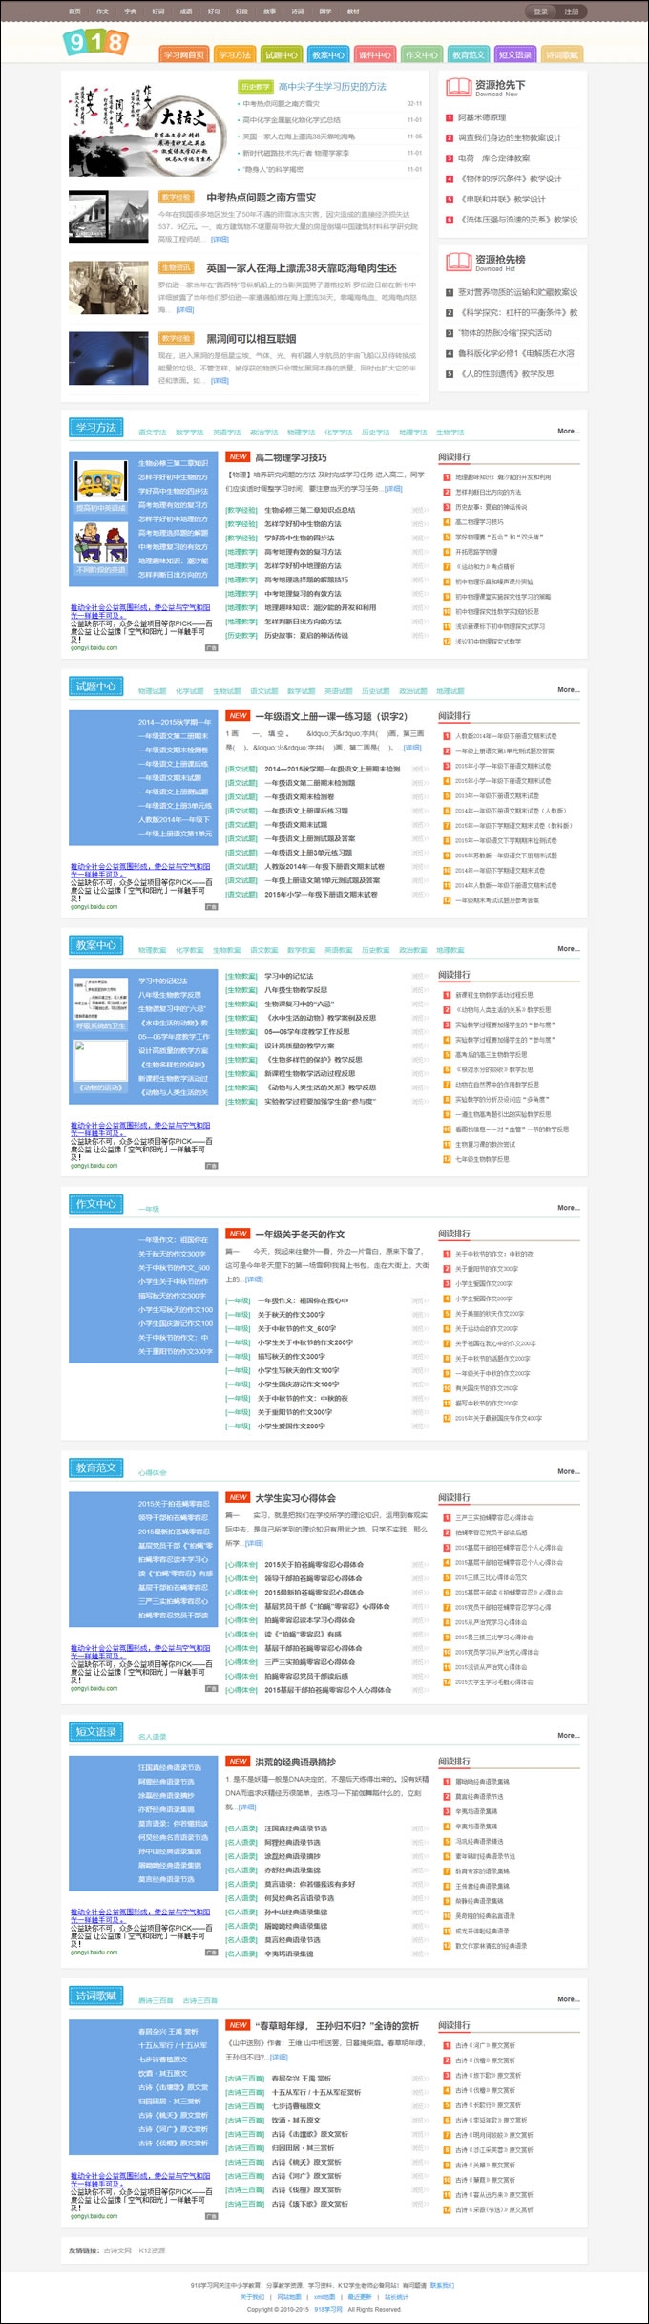Expand More in the 教案中心 section
This screenshot has height=2324, width=649.
pos(568,948)
